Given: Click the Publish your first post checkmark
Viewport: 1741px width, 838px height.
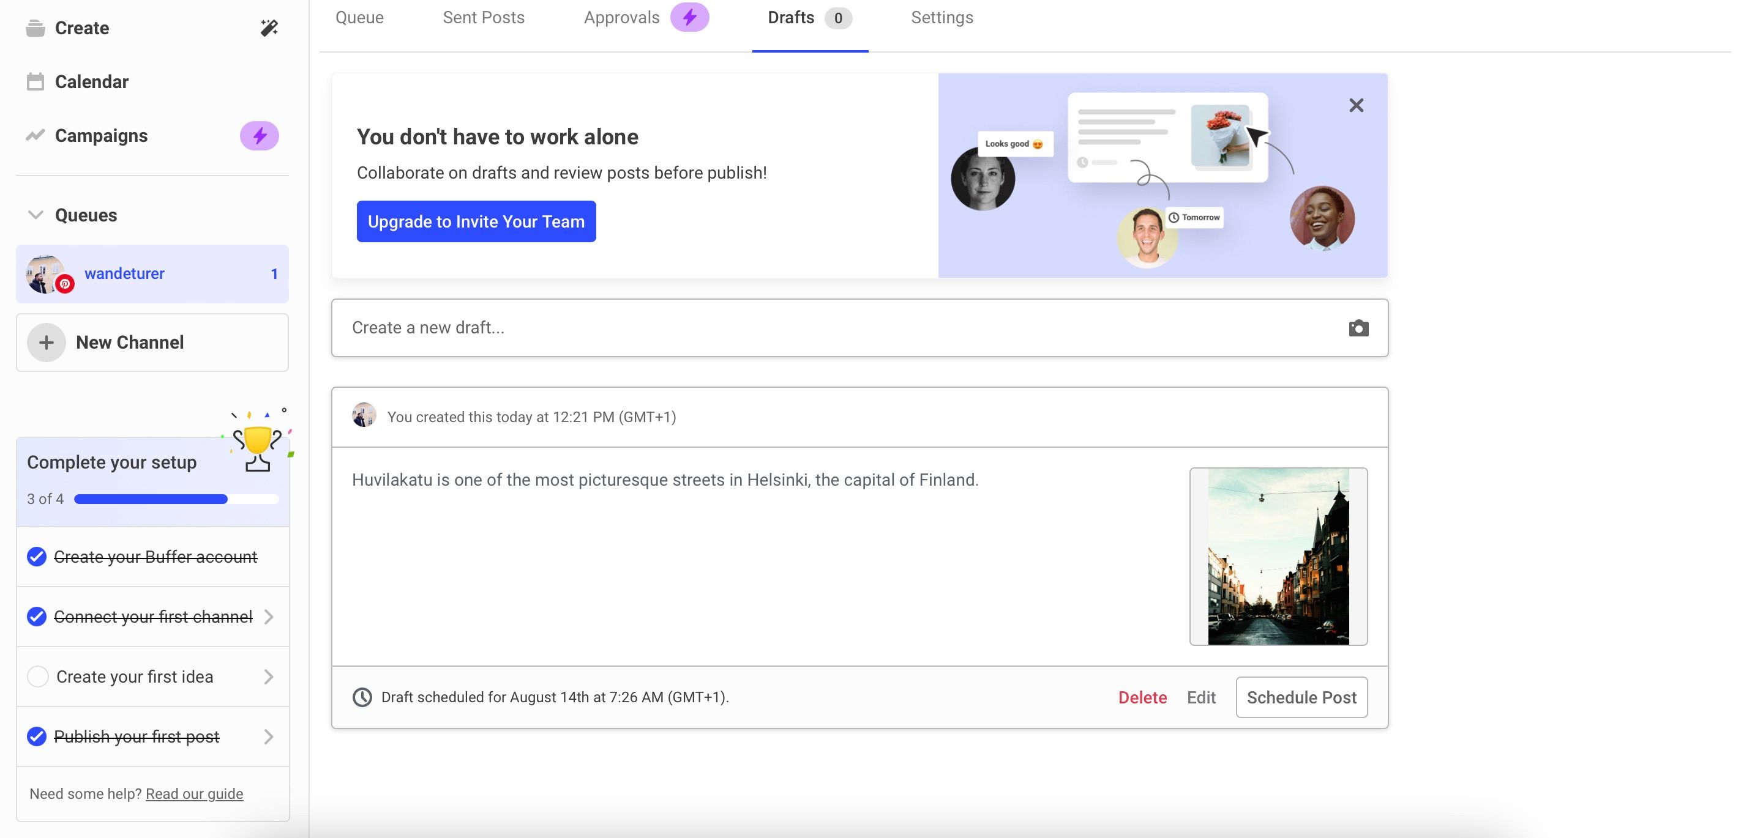Looking at the screenshot, I should click(x=37, y=736).
